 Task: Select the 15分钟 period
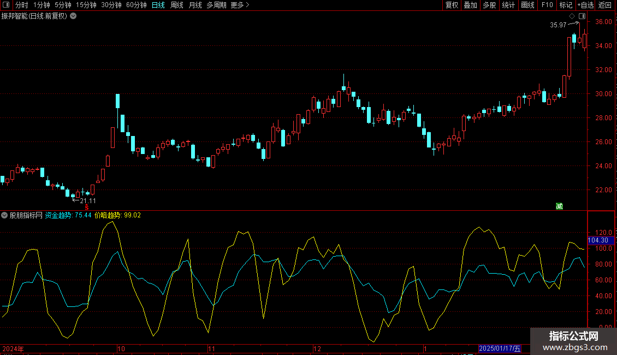coord(86,5)
